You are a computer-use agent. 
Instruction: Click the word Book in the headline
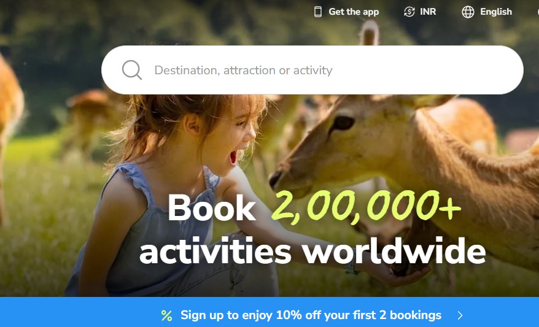[x=211, y=208]
